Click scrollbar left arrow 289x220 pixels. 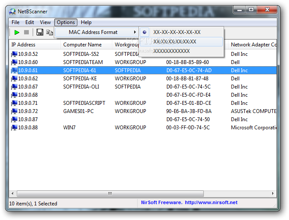(x=12, y=193)
